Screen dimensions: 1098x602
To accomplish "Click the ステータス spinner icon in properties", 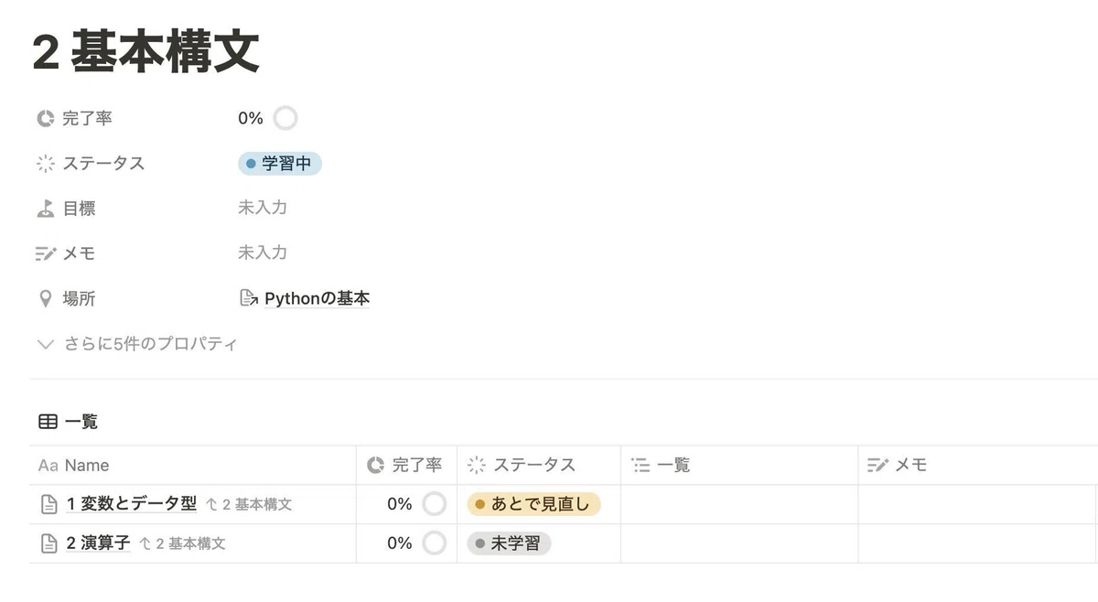I will click(x=45, y=164).
